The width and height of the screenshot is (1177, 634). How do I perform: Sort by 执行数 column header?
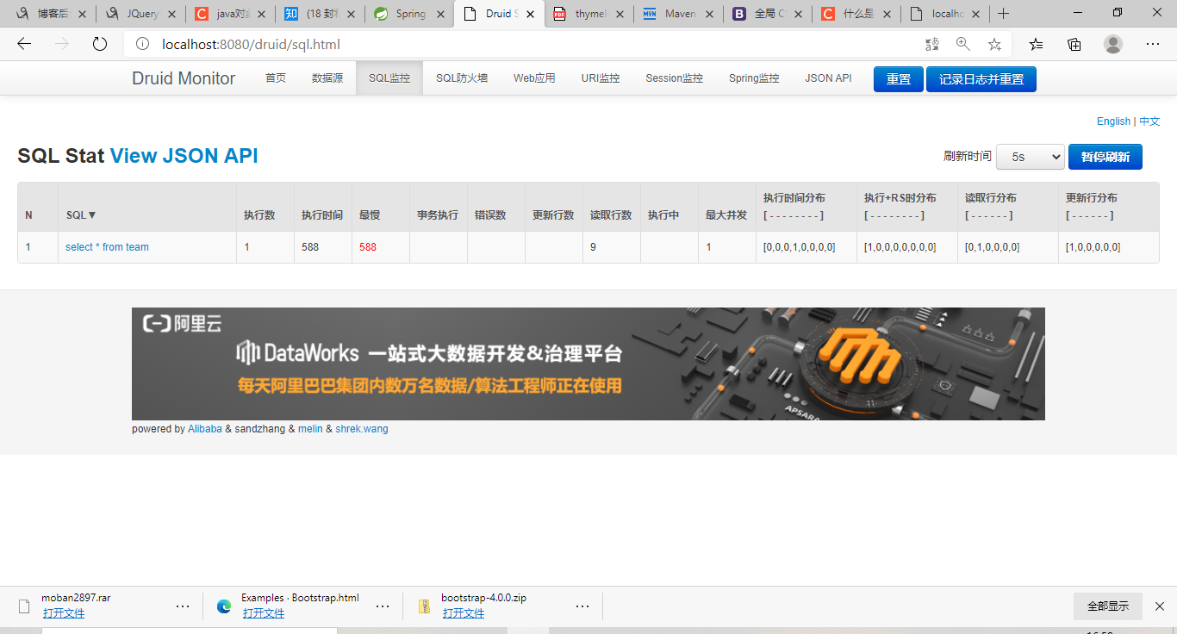[x=259, y=215]
